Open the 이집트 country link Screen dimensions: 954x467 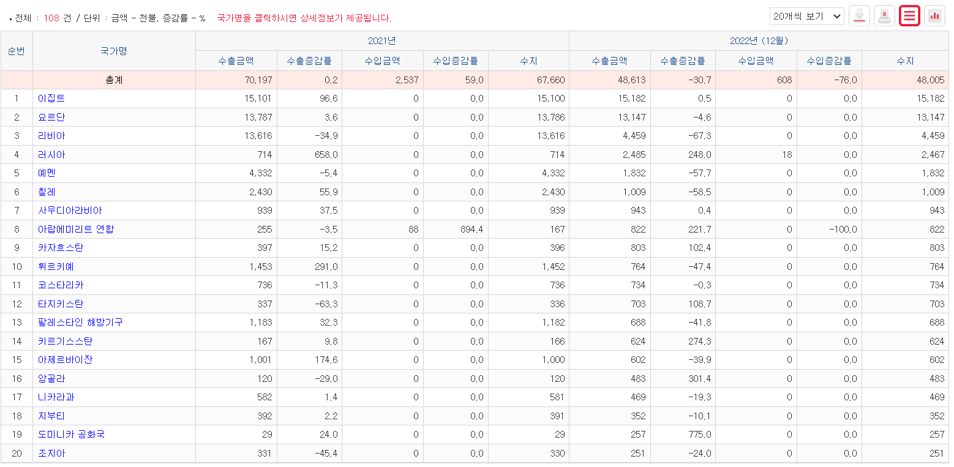(x=51, y=99)
